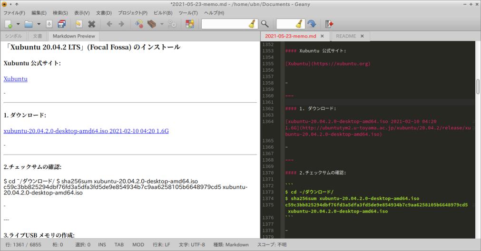481x251 pixels.
Task: Open the xubuntu-20.04.2.0-desktop-amd64.iso download link
Action: pyautogui.click(x=86, y=131)
